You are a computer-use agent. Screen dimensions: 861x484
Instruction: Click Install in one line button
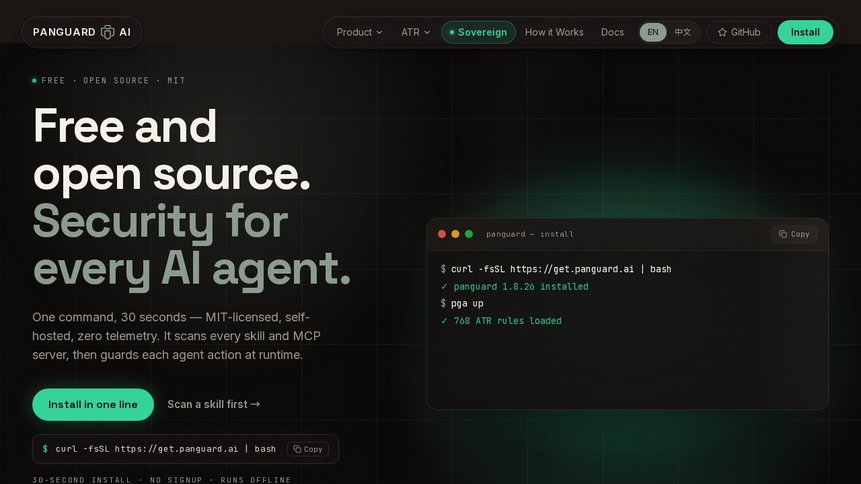pyautogui.click(x=93, y=405)
